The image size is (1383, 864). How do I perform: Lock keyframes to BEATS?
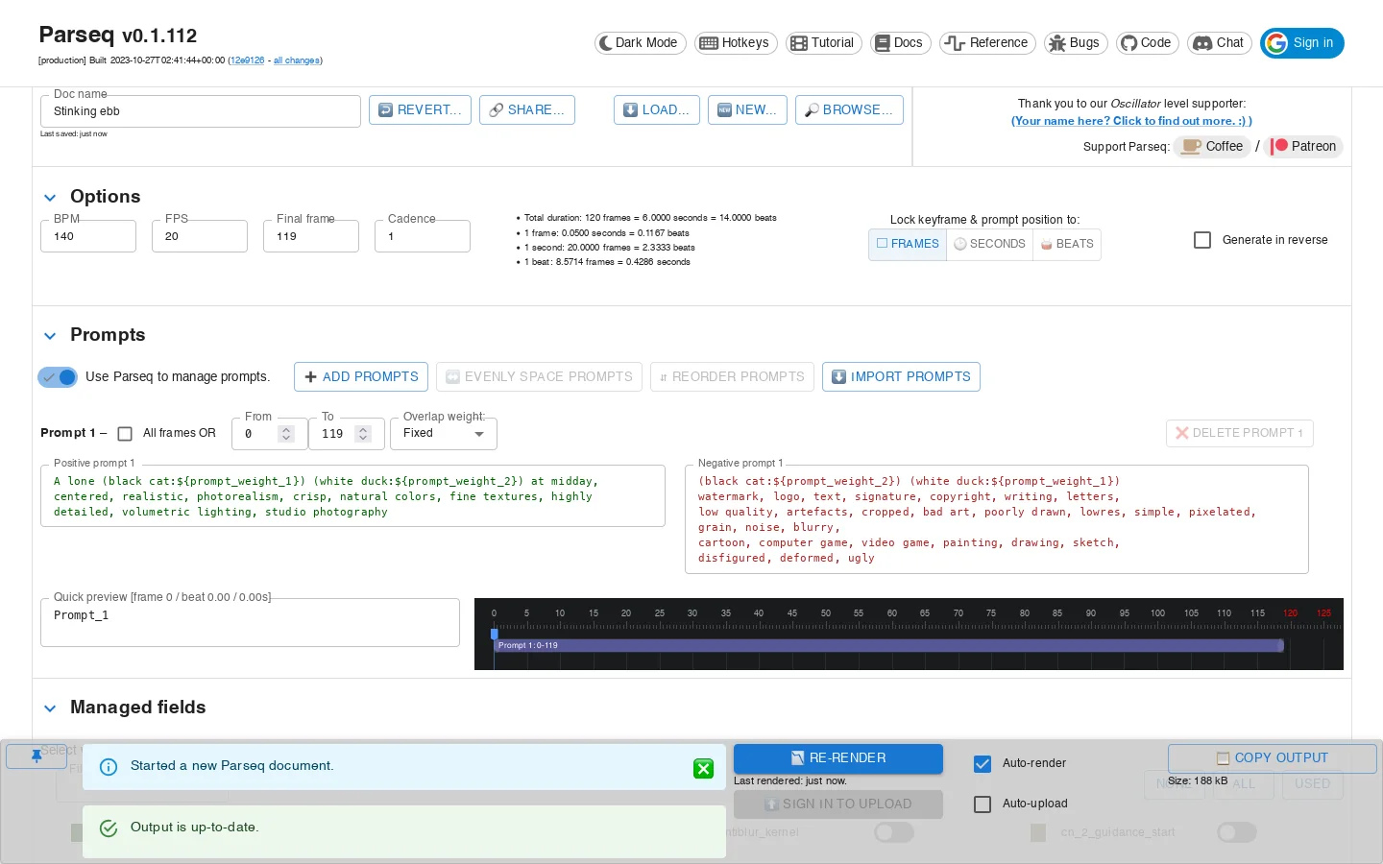[1067, 245]
